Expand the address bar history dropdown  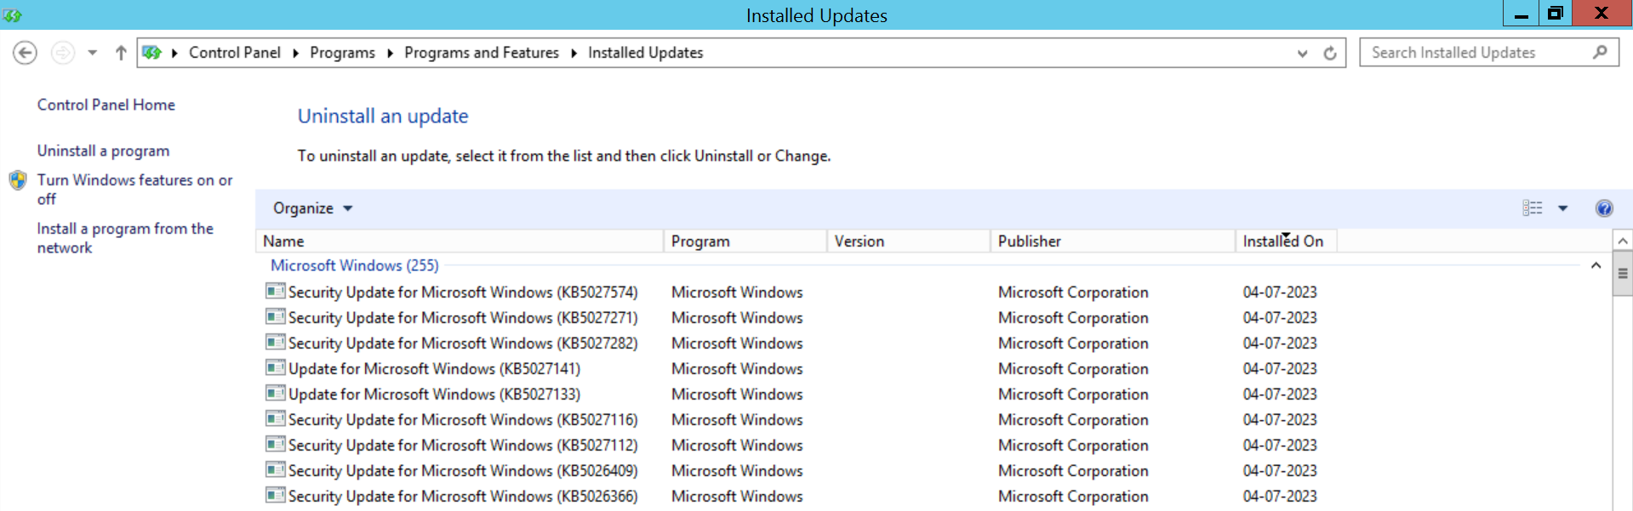[1302, 53]
